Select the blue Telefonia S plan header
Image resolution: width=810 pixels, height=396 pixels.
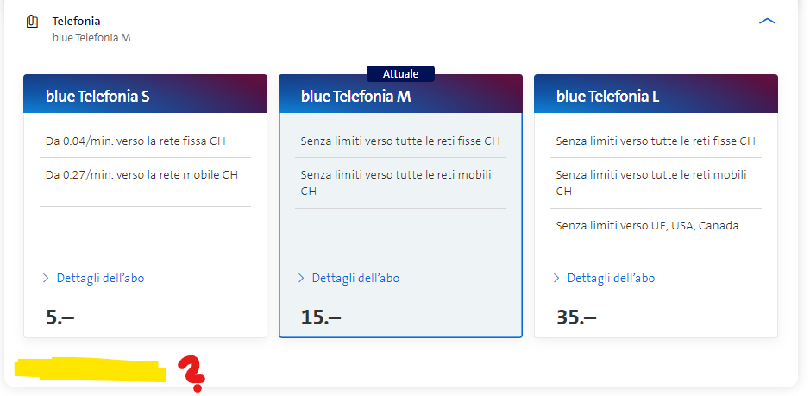pos(97,97)
